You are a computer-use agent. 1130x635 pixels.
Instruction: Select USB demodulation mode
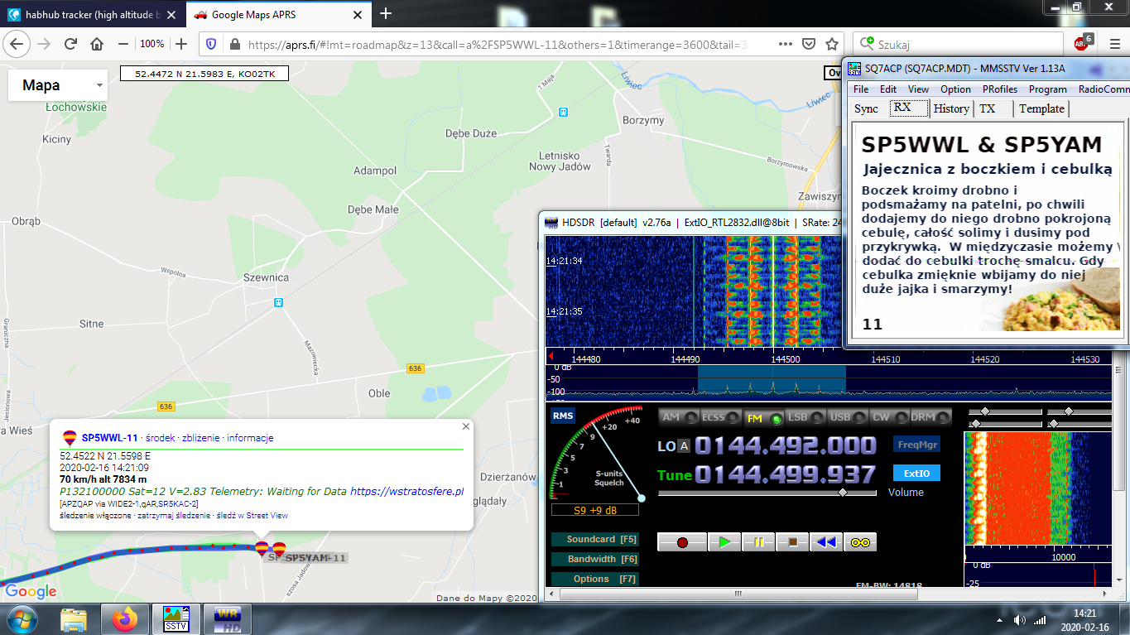click(848, 418)
